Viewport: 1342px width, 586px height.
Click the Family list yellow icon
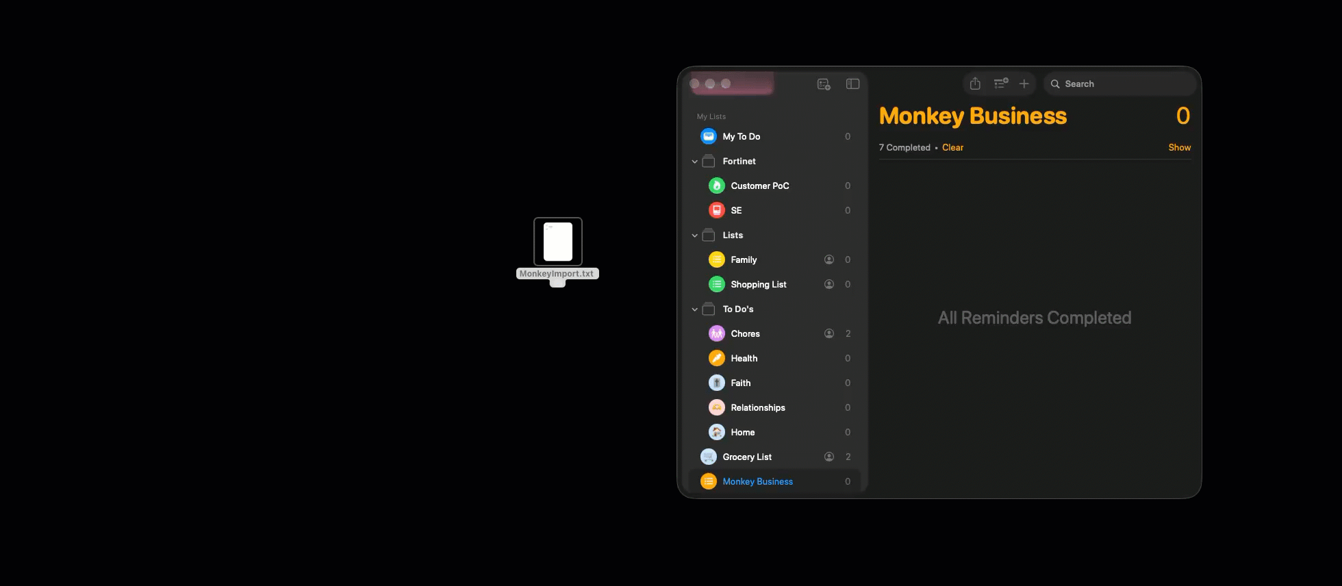717,259
